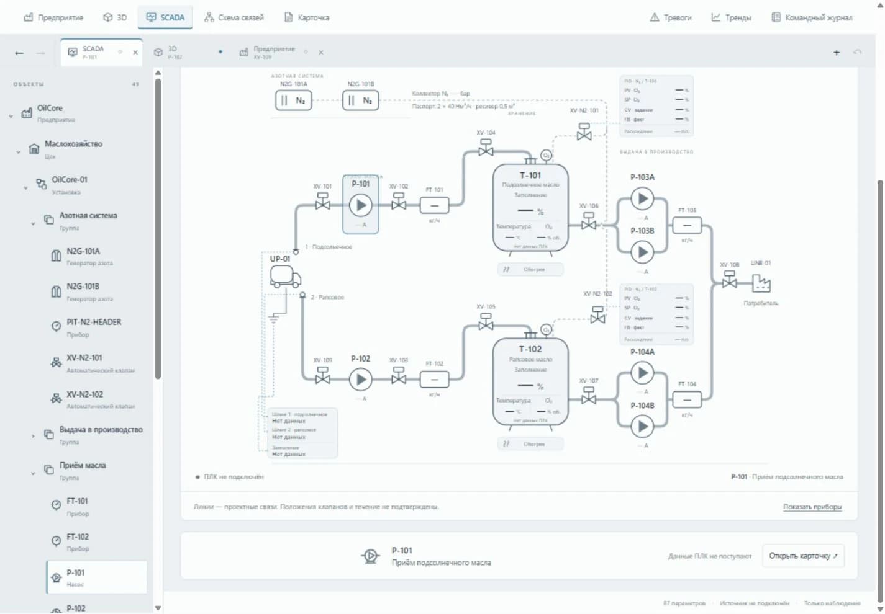The width and height of the screenshot is (885, 614).
Task: Select FT-102 in the object tree
Action: tap(96, 543)
